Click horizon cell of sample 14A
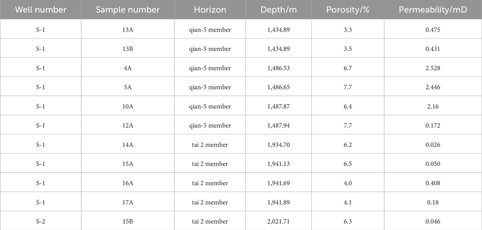Viewport: 482px width, 230px height. pyautogui.click(x=210, y=145)
